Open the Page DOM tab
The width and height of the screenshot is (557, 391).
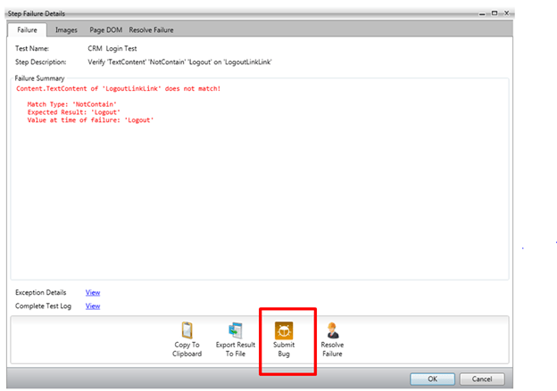pyautogui.click(x=104, y=30)
